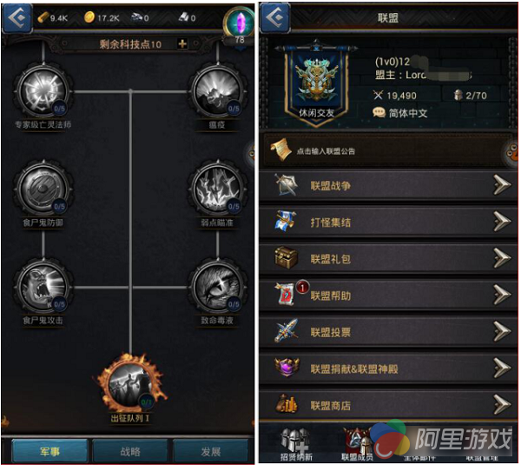Viewport: 521px width, 465px height.
Task: Tap the flaming 出征队列 I skill icon
Action: click(x=130, y=383)
